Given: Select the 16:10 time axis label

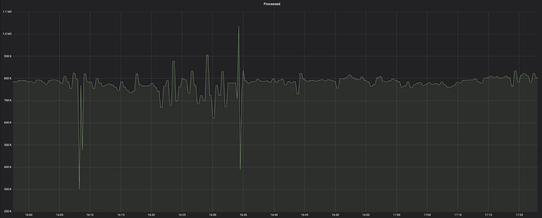Looking at the screenshot, I should click(x=90, y=215).
